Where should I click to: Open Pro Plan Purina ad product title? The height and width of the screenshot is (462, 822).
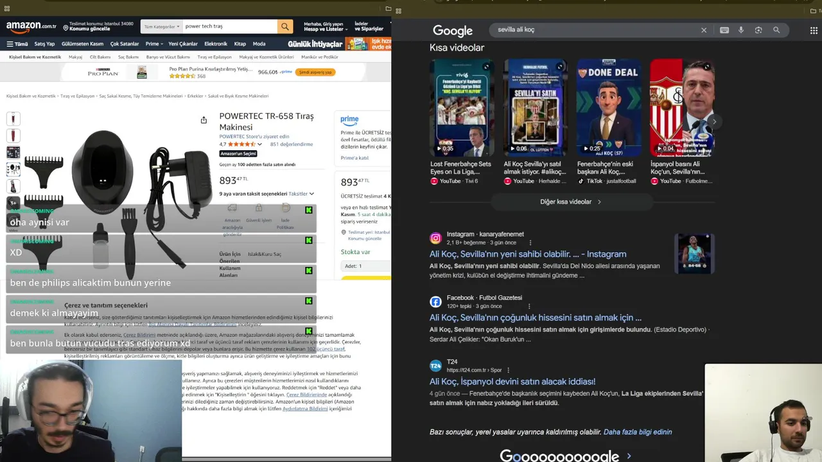pyautogui.click(x=211, y=69)
